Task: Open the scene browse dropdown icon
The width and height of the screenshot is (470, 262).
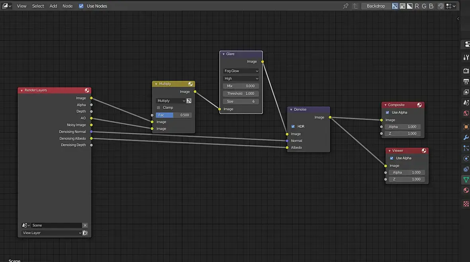Action: [25, 225]
